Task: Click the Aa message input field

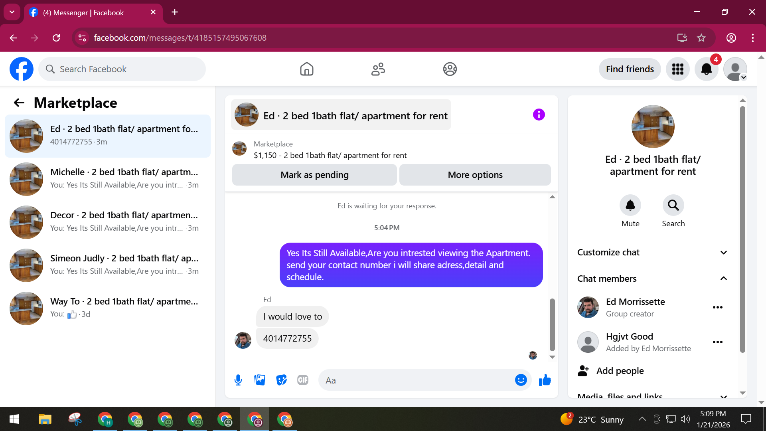Action: coord(415,380)
